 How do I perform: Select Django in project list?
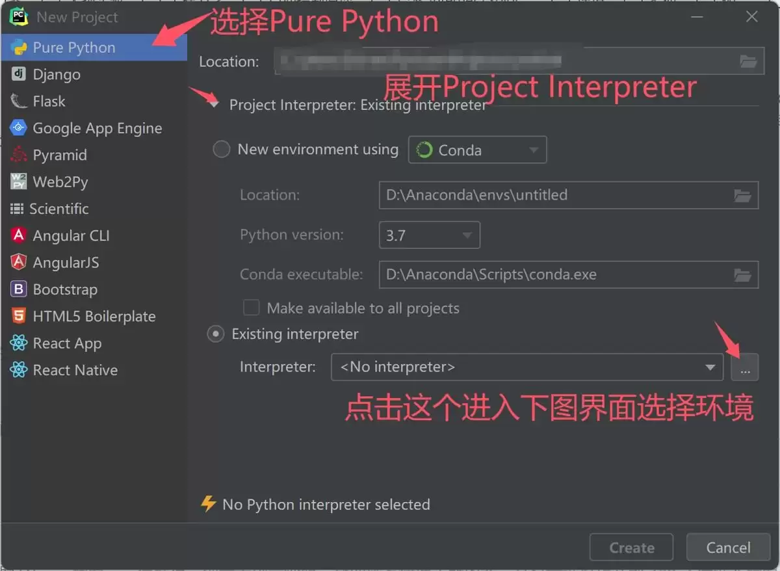(94, 74)
